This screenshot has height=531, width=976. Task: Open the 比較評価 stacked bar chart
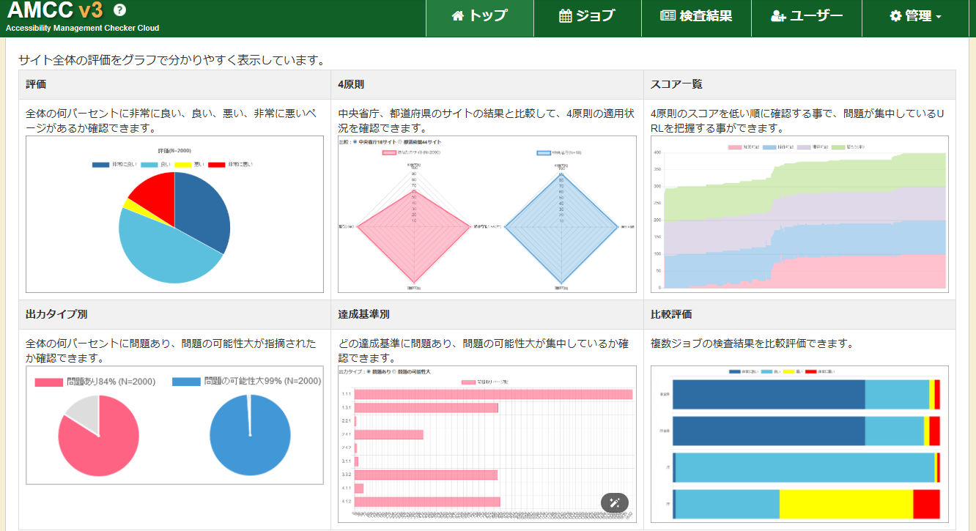coord(799,444)
